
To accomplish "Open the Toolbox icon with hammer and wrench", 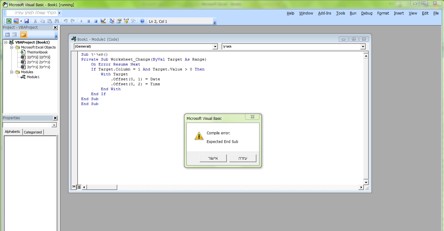I will [x=133, y=21].
